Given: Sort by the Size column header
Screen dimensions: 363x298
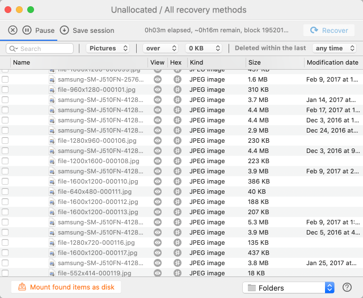Looking at the screenshot, I should click(275, 62).
